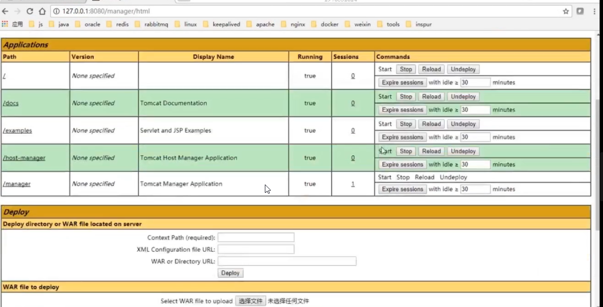Open the linux bookmark folder
603x307 pixels.
tap(186, 24)
